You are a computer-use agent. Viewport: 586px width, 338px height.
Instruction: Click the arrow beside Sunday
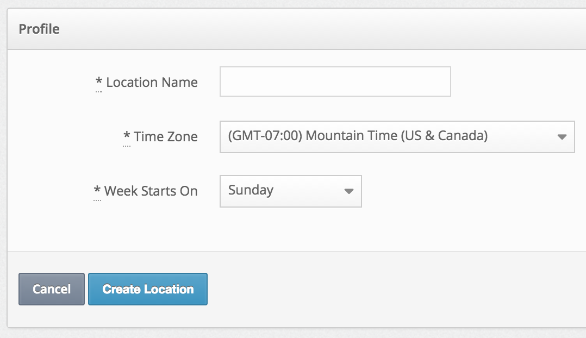(349, 191)
